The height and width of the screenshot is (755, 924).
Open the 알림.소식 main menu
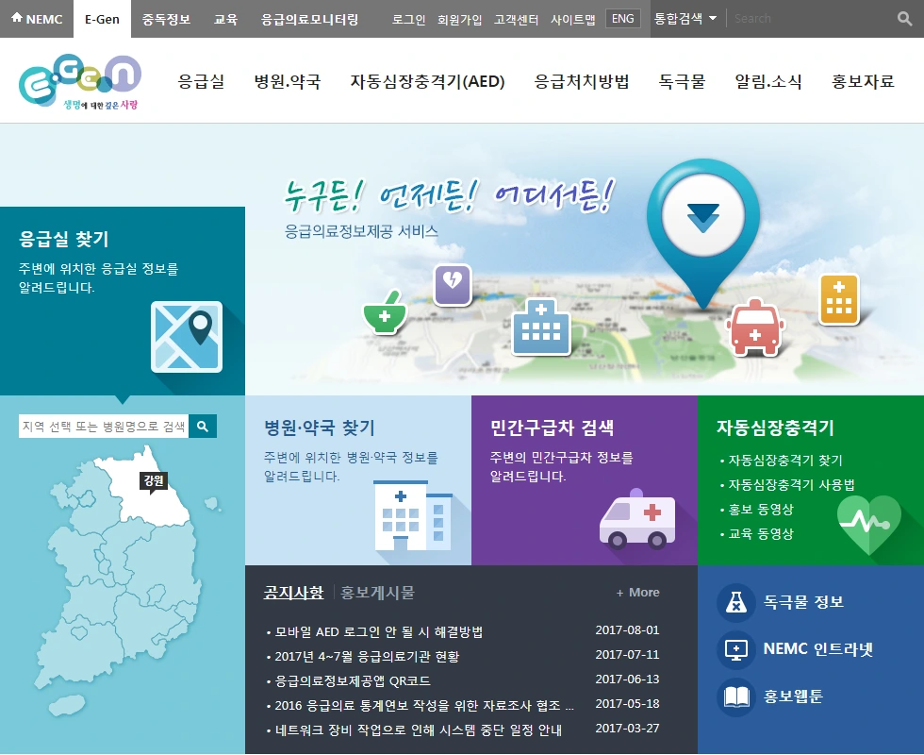point(768,81)
